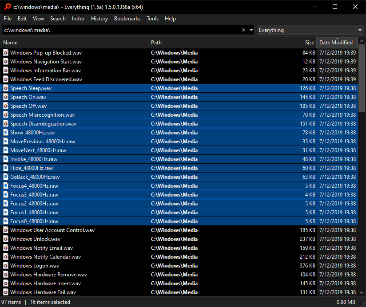Click the icon for Speech Misrecognition.wav
The height and width of the screenshot is (307, 366).
[6, 115]
